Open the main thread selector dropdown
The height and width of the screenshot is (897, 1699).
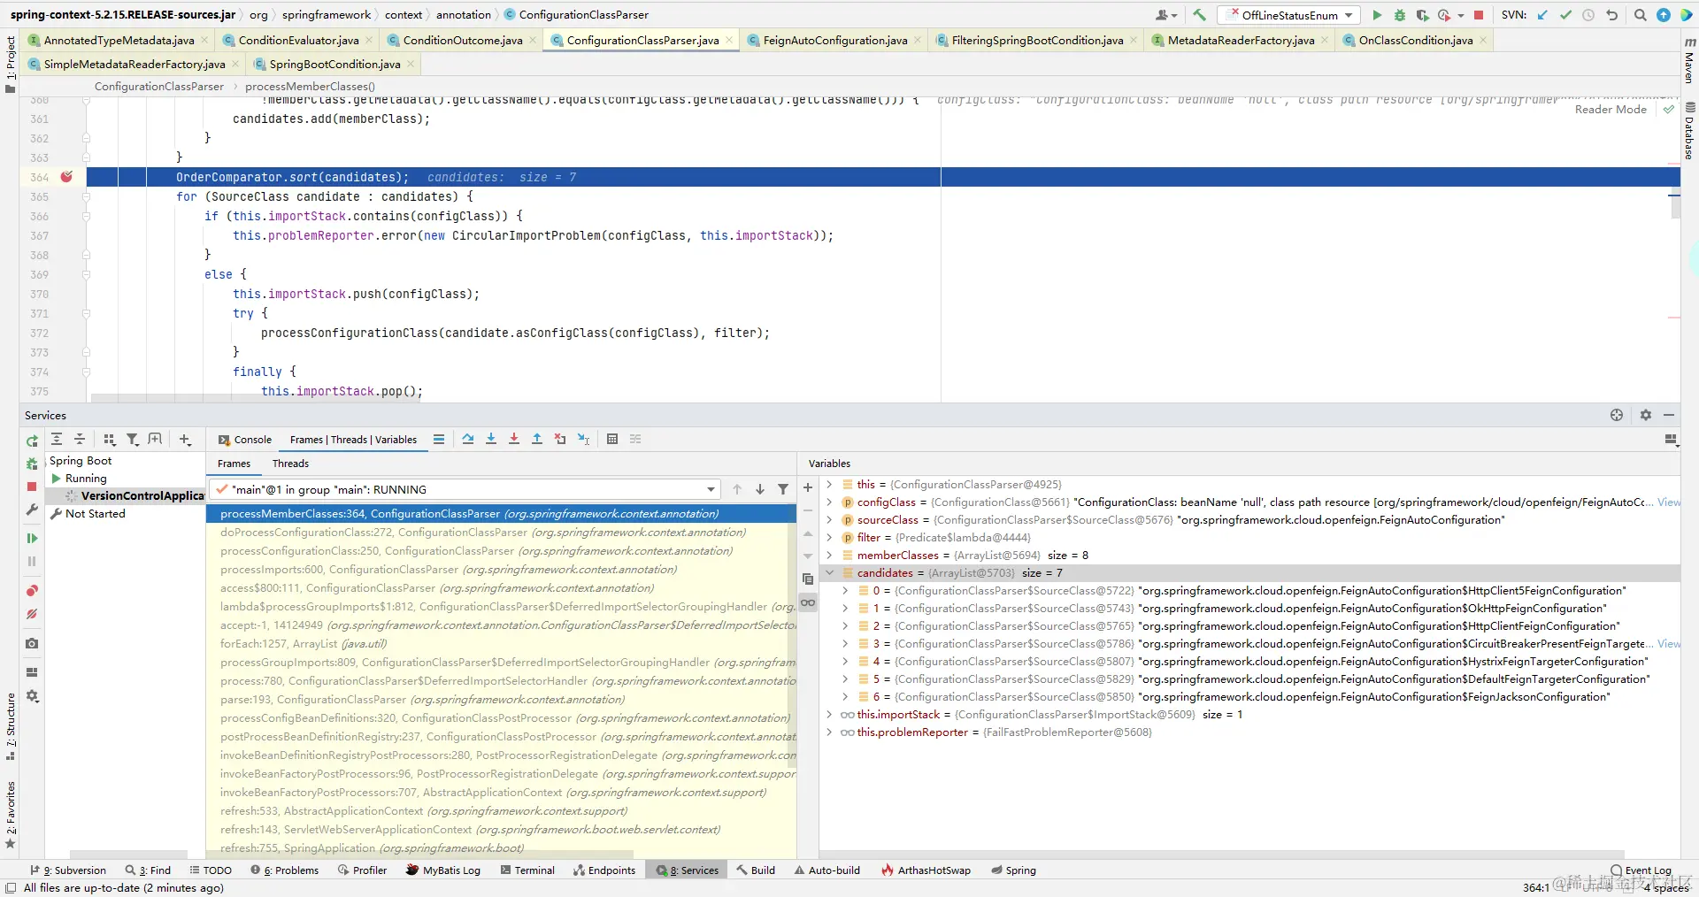coord(465,489)
